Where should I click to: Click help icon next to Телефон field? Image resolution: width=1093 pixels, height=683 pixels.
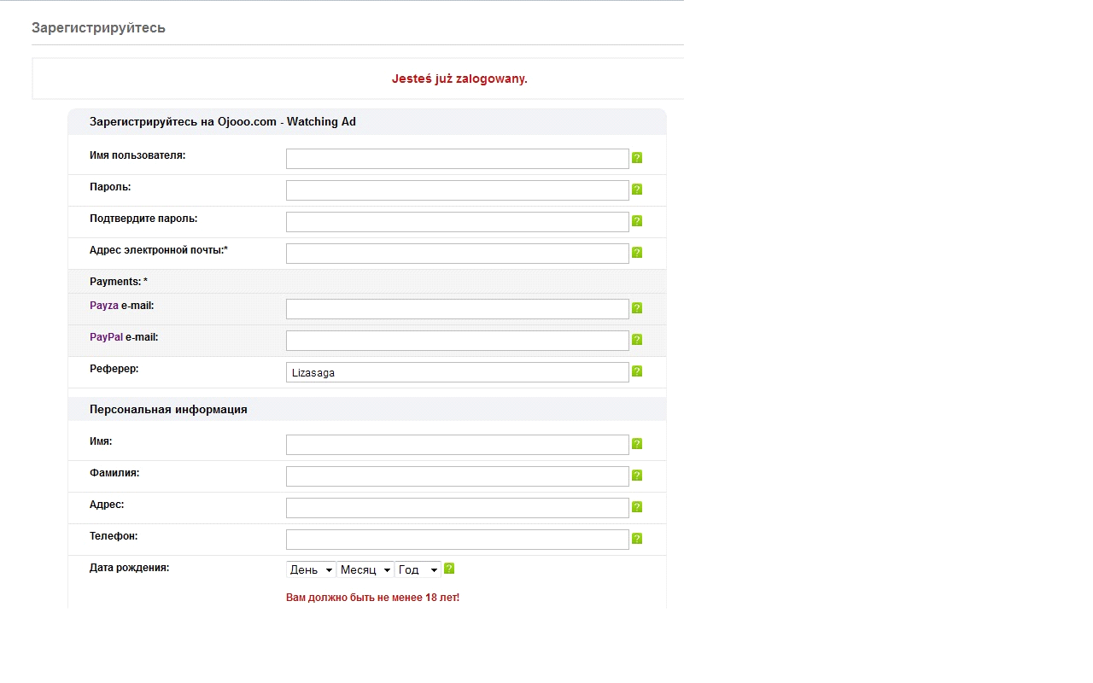[x=637, y=539]
